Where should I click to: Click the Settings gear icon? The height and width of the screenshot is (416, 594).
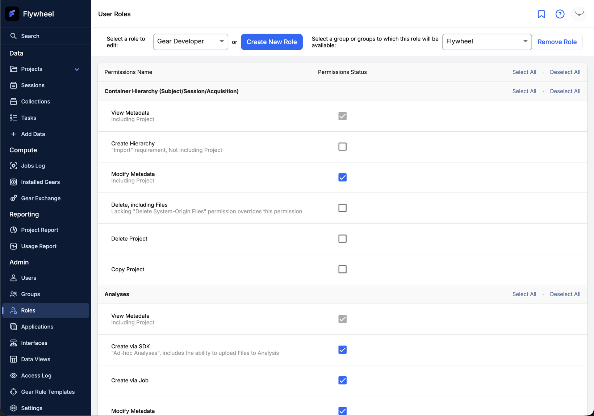coord(13,408)
